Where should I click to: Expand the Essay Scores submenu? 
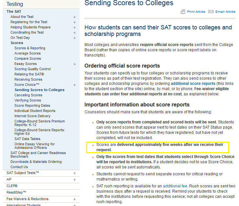(x=74, y=64)
